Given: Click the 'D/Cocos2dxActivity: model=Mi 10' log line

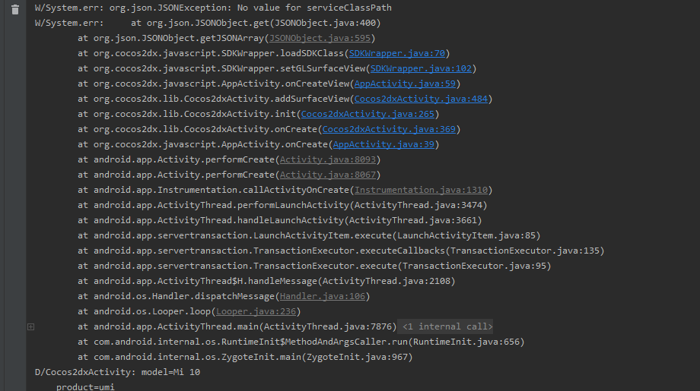Looking at the screenshot, I should click(x=118, y=372).
